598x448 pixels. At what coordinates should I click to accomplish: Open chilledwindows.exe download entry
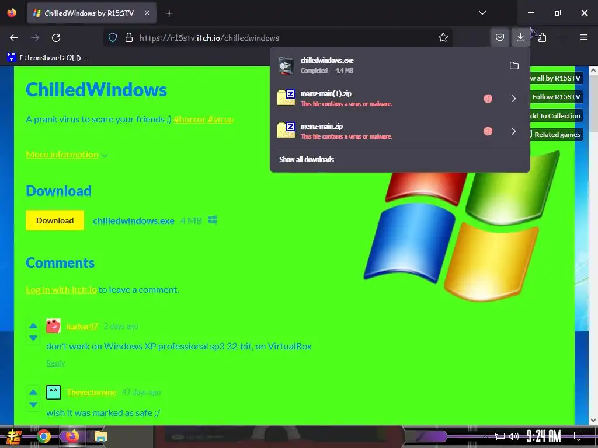(x=389, y=65)
